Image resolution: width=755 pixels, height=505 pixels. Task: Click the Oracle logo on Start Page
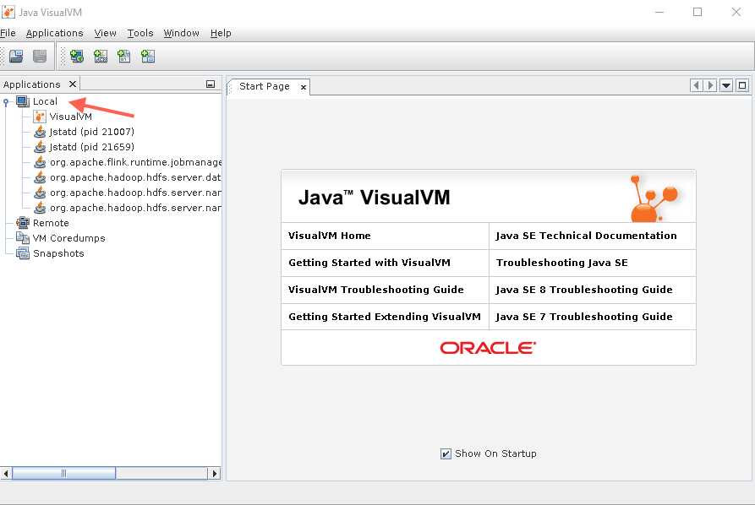(488, 348)
